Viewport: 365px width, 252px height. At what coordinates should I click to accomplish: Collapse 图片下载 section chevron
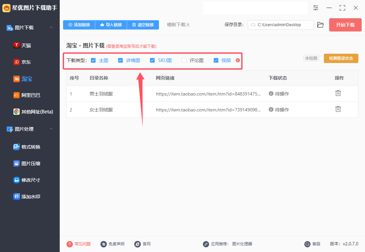(x=51, y=28)
